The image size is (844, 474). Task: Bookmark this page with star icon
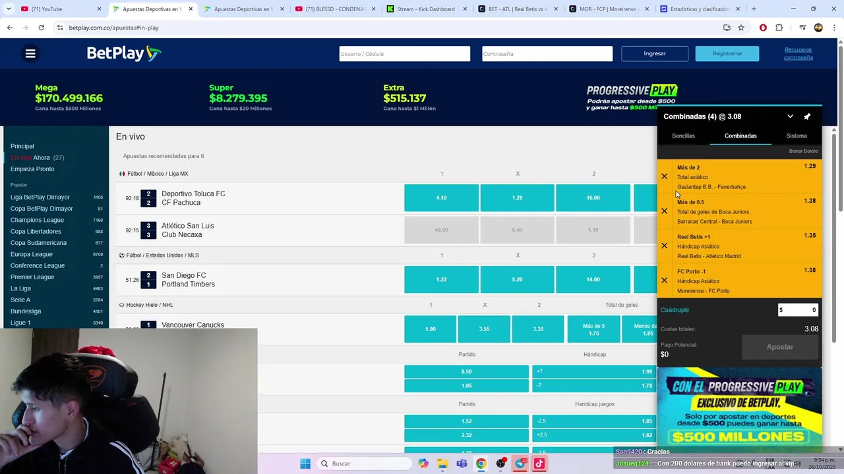(x=741, y=28)
